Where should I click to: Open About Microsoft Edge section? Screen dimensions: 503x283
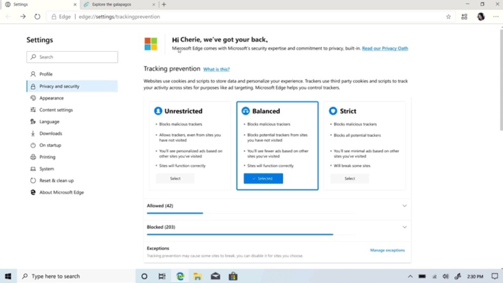72,193
